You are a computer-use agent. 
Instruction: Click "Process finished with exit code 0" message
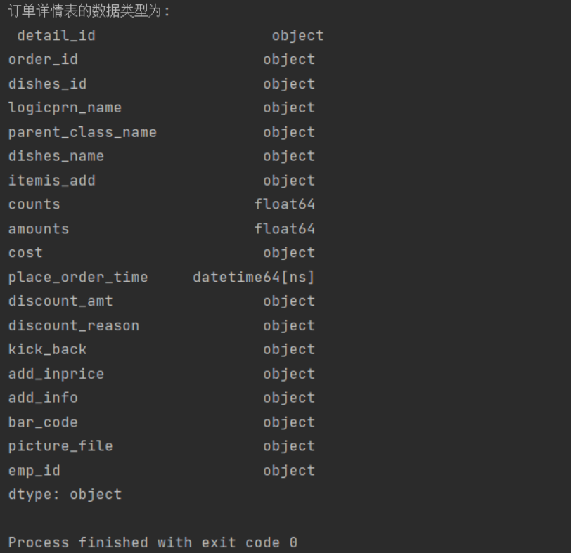(x=153, y=543)
